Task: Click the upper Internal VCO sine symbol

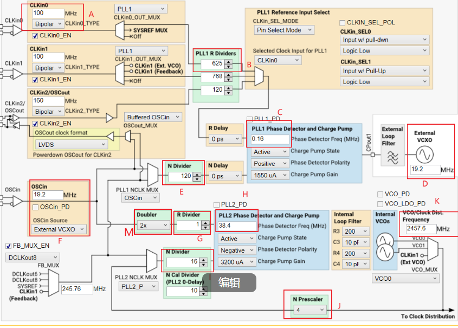Action: point(385,241)
